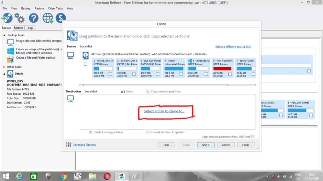This screenshot has width=323, height=181.
Task: Click the Destination local disk monitor icon
Action: 70,99
